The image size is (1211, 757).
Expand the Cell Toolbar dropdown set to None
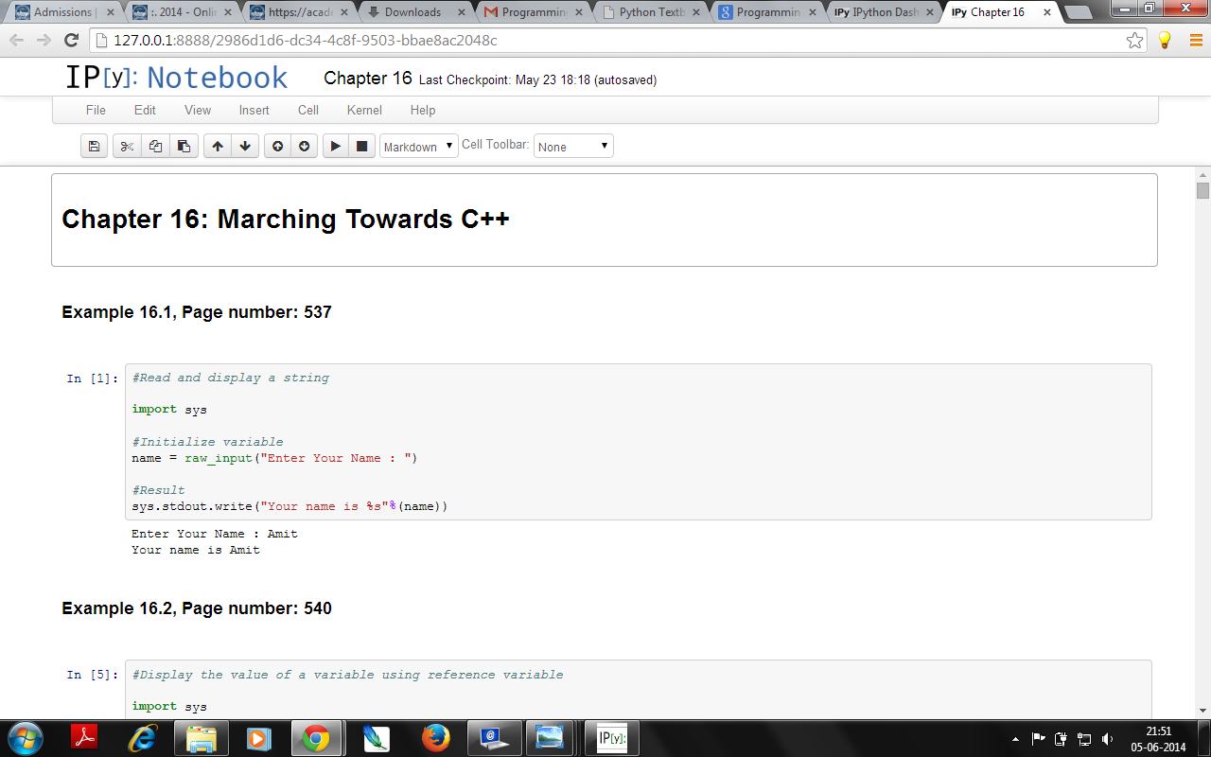click(573, 147)
